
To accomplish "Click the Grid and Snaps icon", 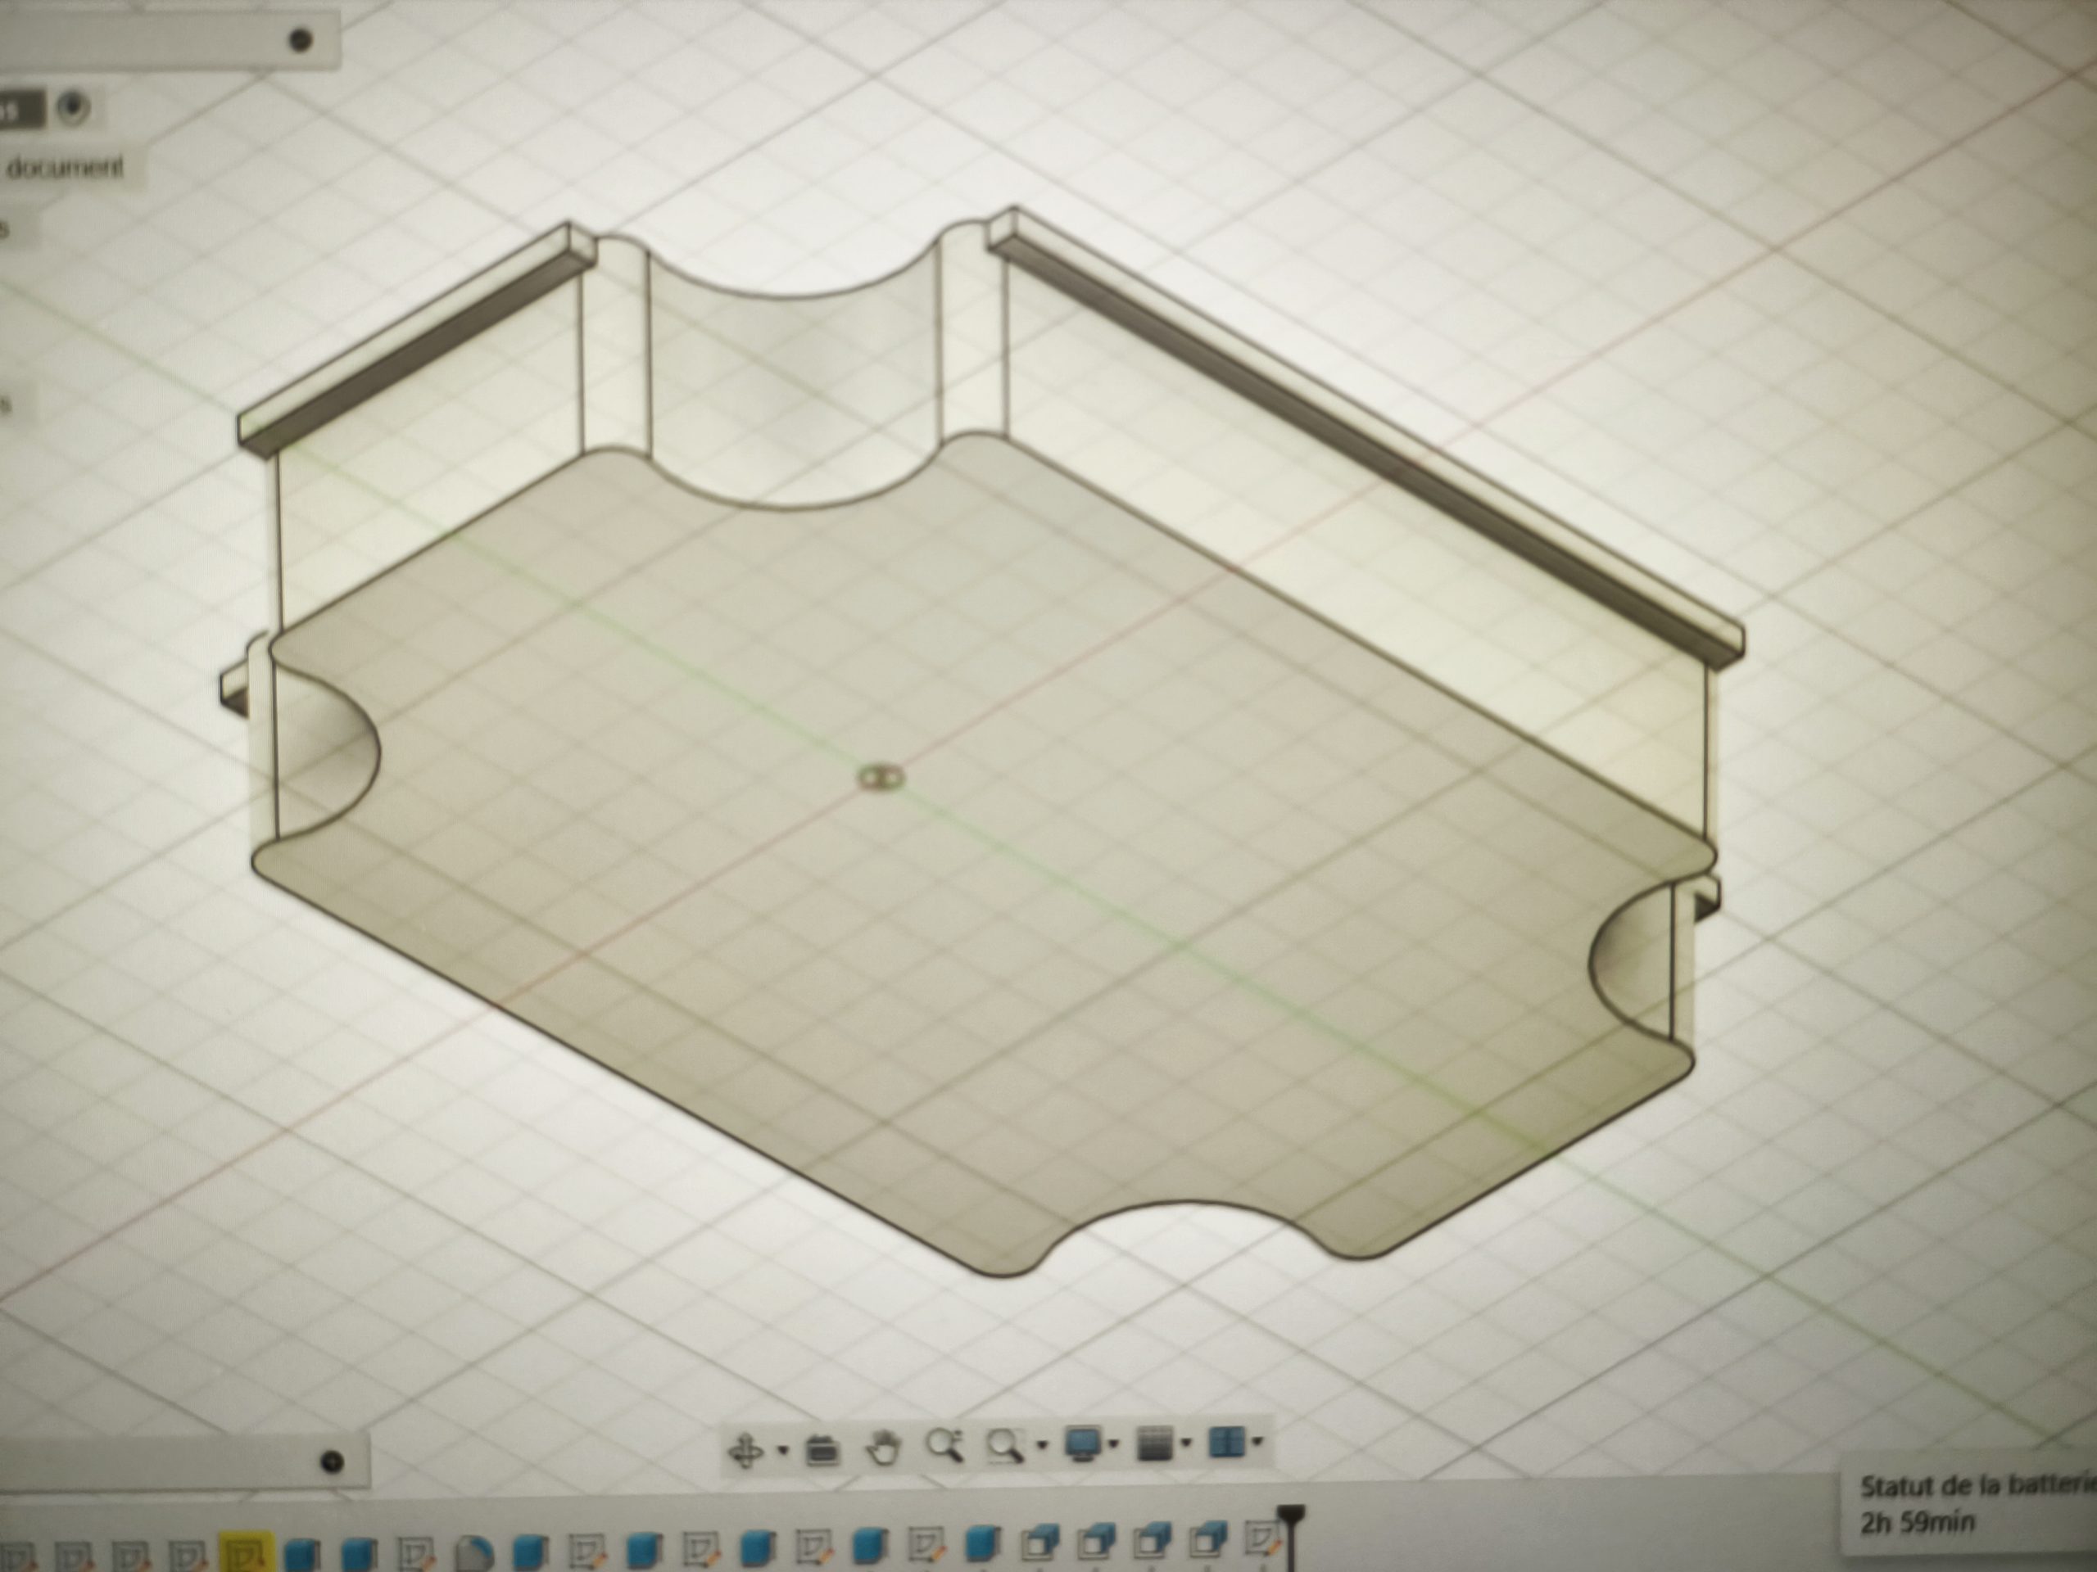I will (1156, 1444).
